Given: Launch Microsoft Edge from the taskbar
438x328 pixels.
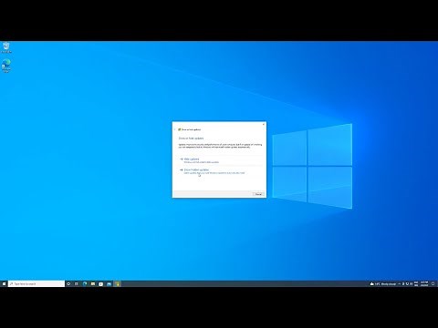Looking at the screenshot, I should (85, 283).
